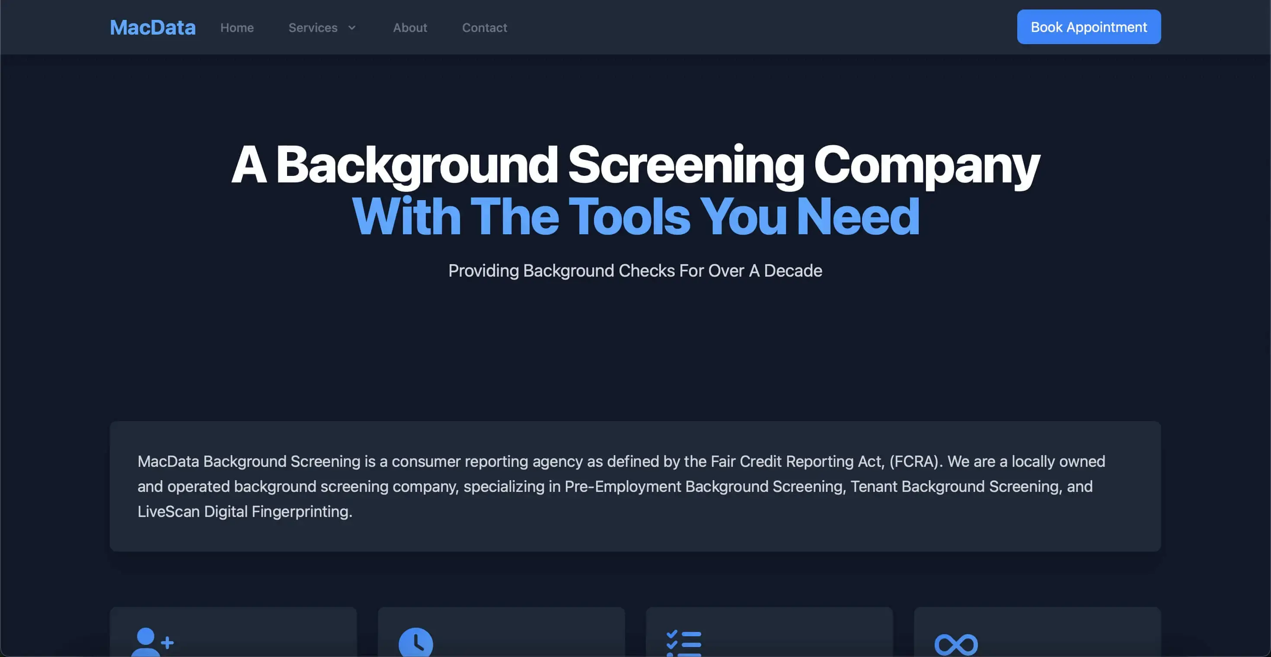Click the infinity icon on the last card

tap(956, 642)
